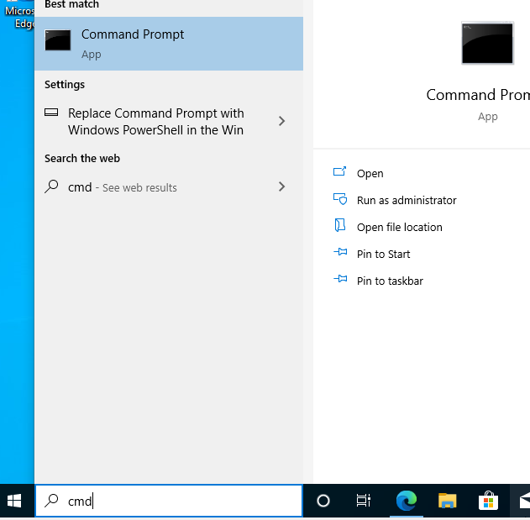The image size is (530, 520).
Task: Click the keyboard-style settings icon beside Replace Command Prompt
Action: (51, 113)
